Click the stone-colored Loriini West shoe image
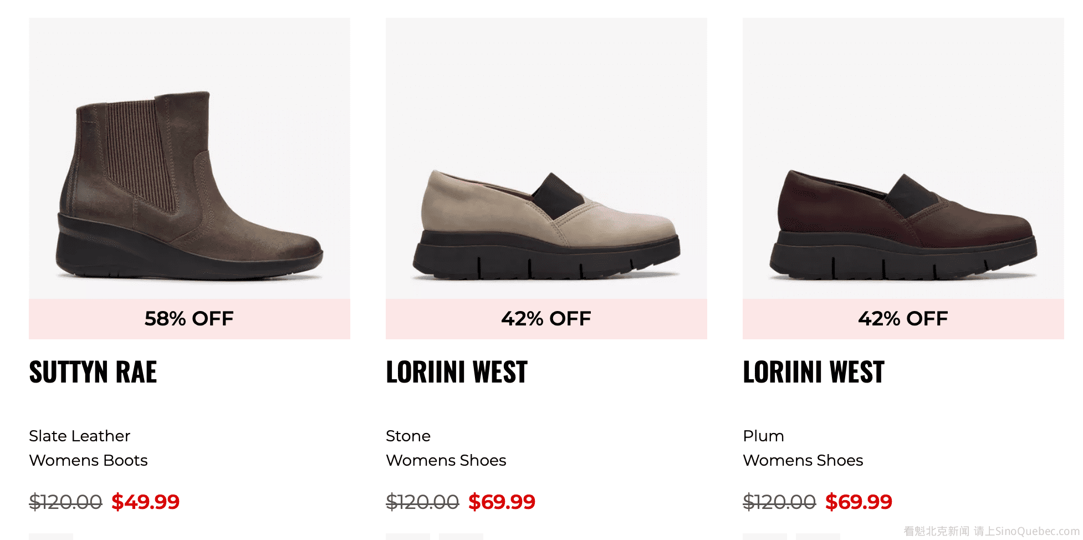The height and width of the screenshot is (540, 1083). click(x=546, y=222)
